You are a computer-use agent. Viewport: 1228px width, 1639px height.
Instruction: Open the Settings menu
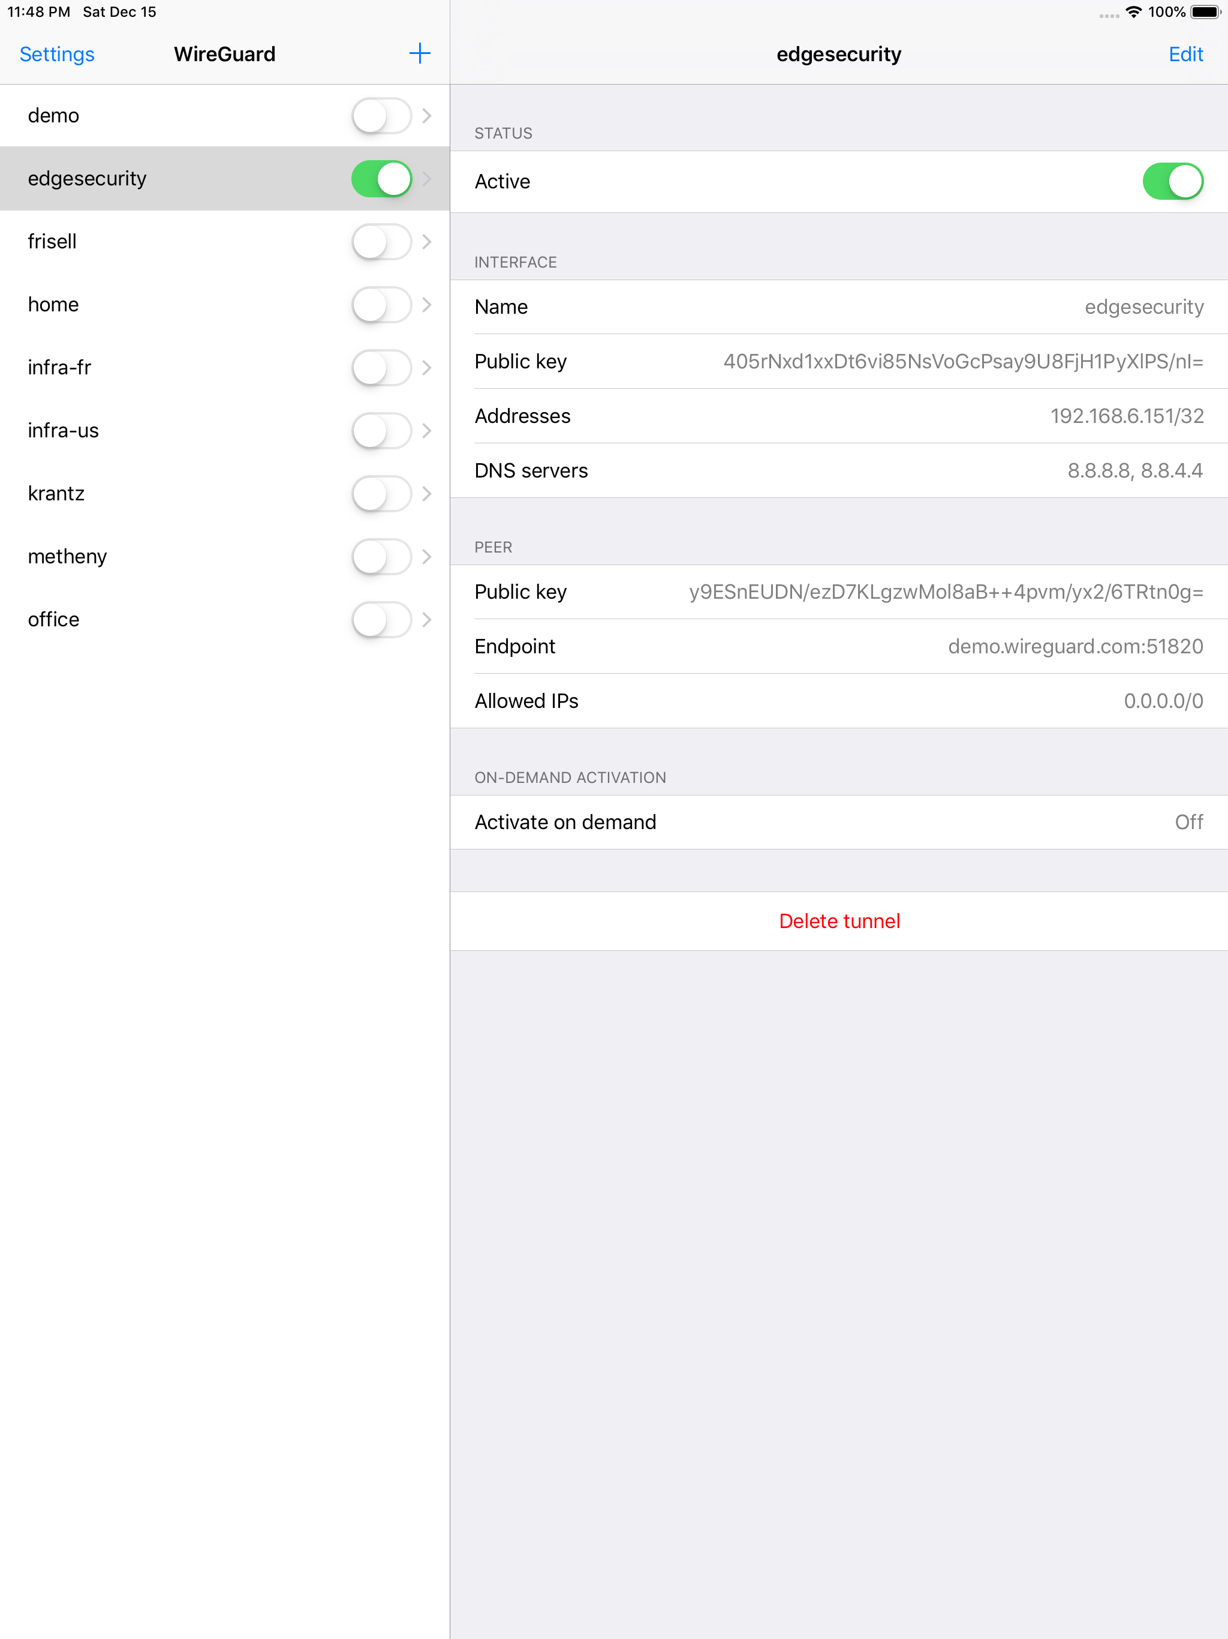click(56, 53)
